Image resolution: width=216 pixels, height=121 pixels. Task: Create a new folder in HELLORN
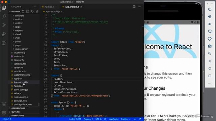tap(28, 11)
